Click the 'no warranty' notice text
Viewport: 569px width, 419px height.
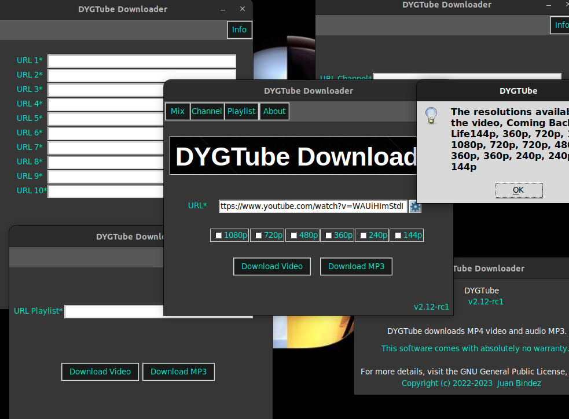(475, 348)
